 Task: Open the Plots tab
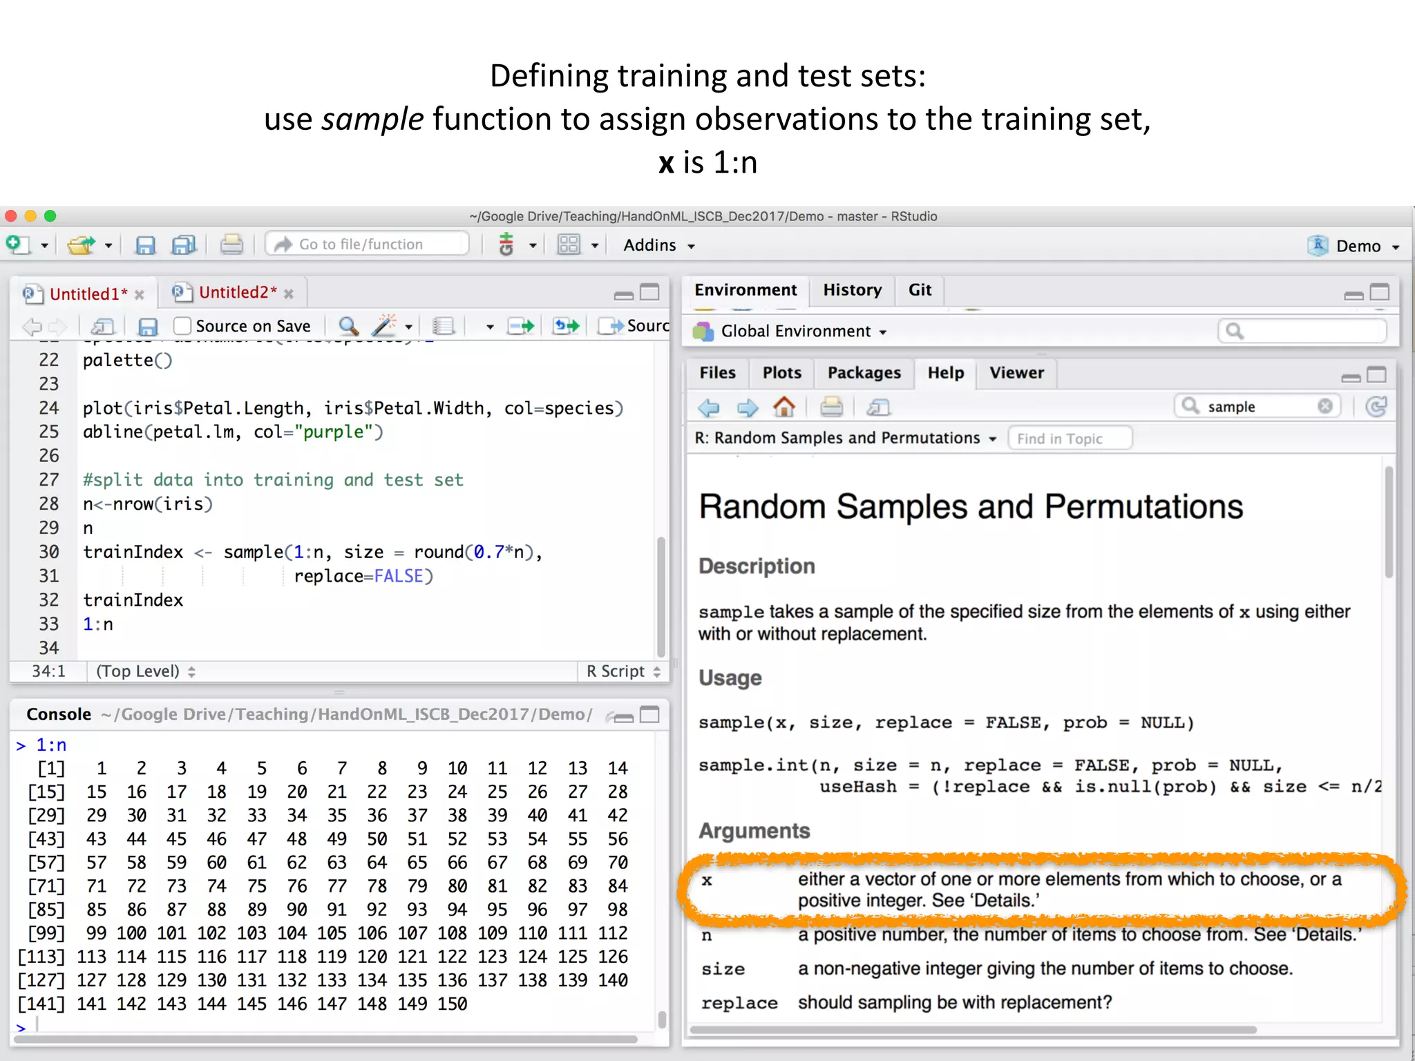coord(781,373)
